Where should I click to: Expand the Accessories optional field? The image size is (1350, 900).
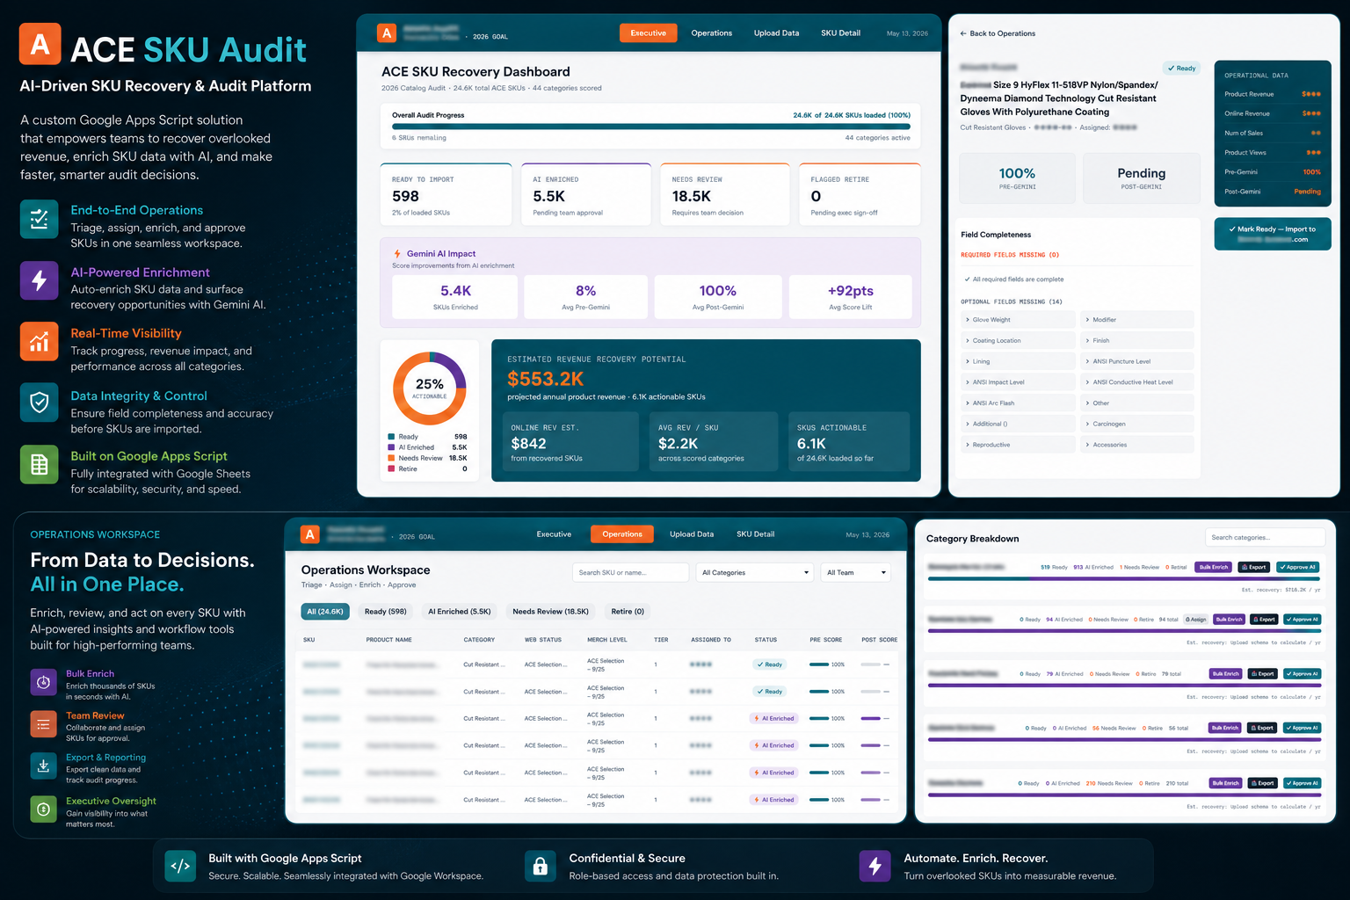click(x=1137, y=445)
